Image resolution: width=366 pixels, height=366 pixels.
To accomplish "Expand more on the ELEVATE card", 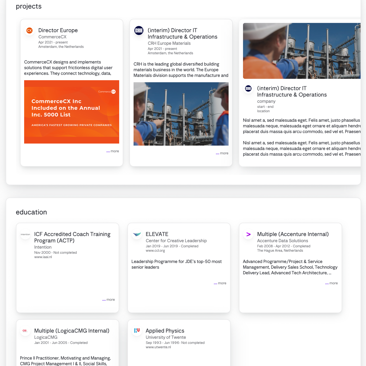I will (220, 283).
